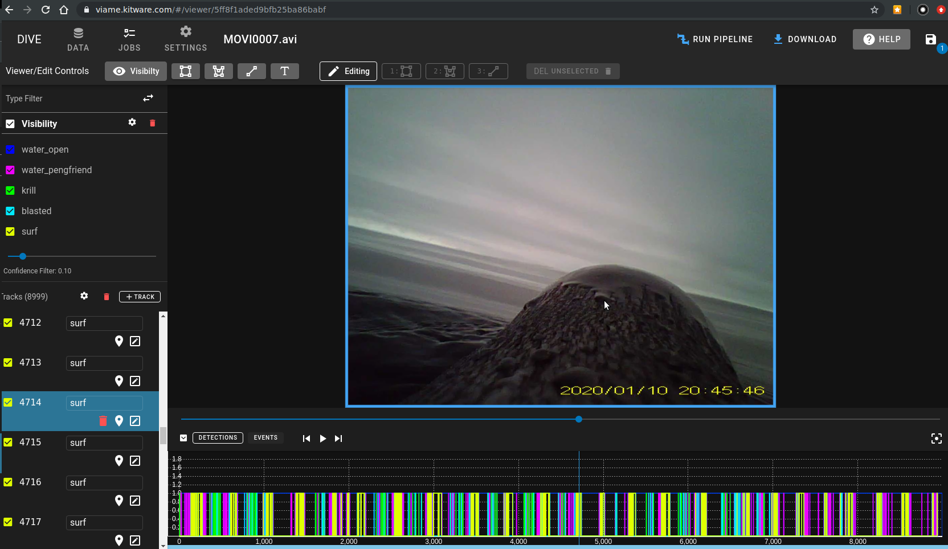
Task: Save annotations with the floppy icon
Action: click(x=930, y=39)
